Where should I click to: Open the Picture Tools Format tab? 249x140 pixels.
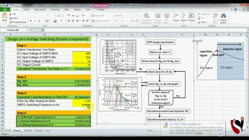tap(100, 9)
